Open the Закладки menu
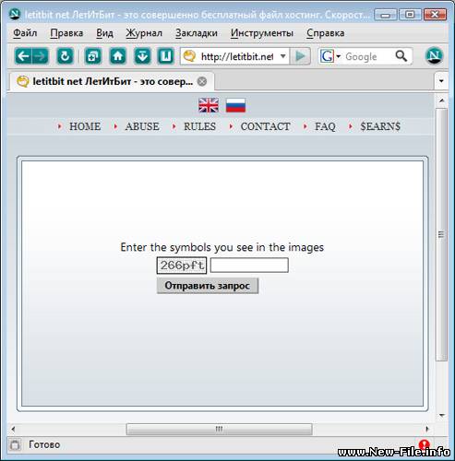The width and height of the screenshot is (455, 461). pyautogui.click(x=197, y=33)
